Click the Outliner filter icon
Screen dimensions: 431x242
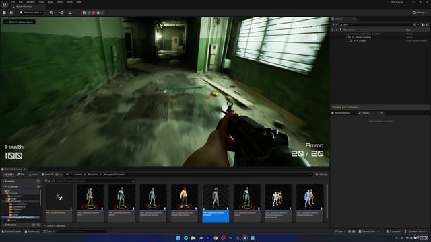(334, 24)
